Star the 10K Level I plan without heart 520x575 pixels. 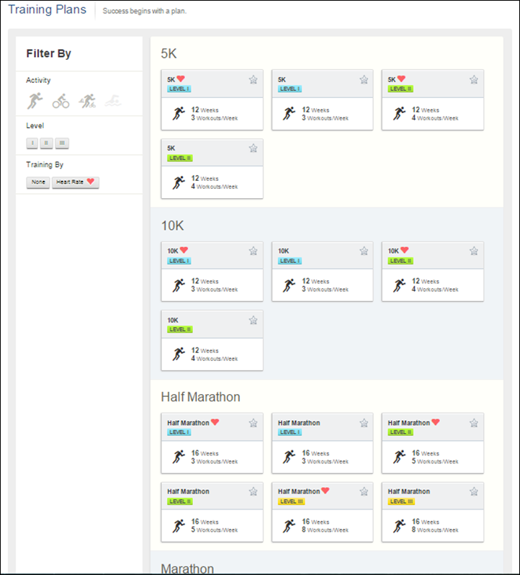pos(364,251)
